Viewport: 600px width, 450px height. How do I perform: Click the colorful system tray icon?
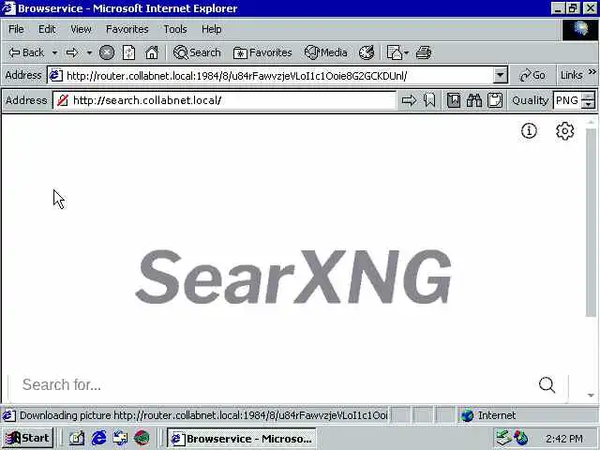521,438
